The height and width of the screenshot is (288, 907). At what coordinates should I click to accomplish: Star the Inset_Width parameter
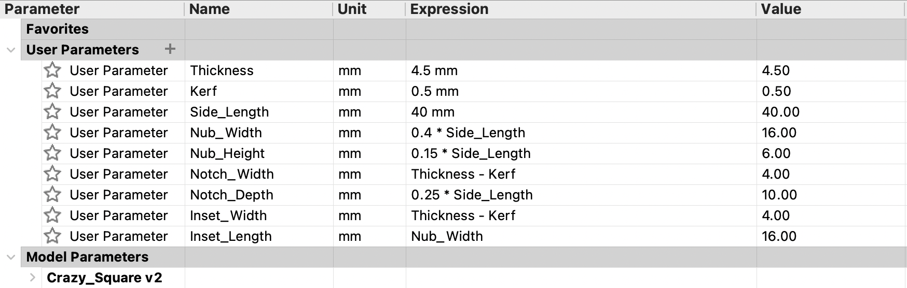(52, 215)
